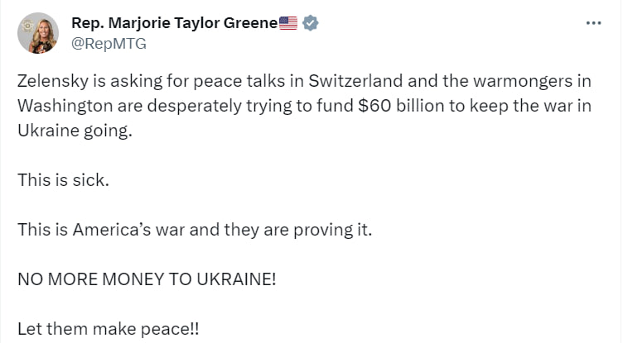Click the display name Rep. Marjorie Taylor Greene
The height and width of the screenshot is (343, 623).
[175, 23]
